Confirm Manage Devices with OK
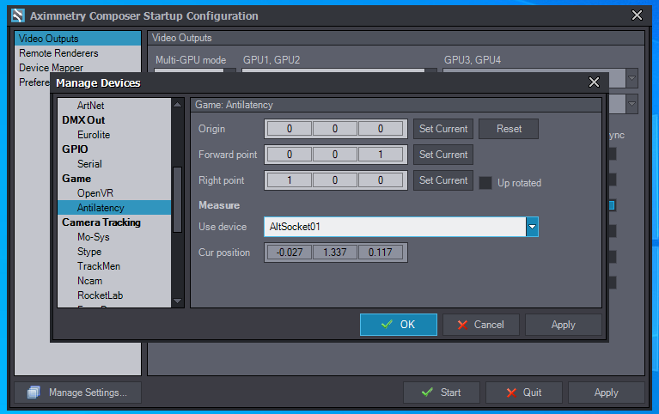The image size is (659, 414). coord(399,325)
